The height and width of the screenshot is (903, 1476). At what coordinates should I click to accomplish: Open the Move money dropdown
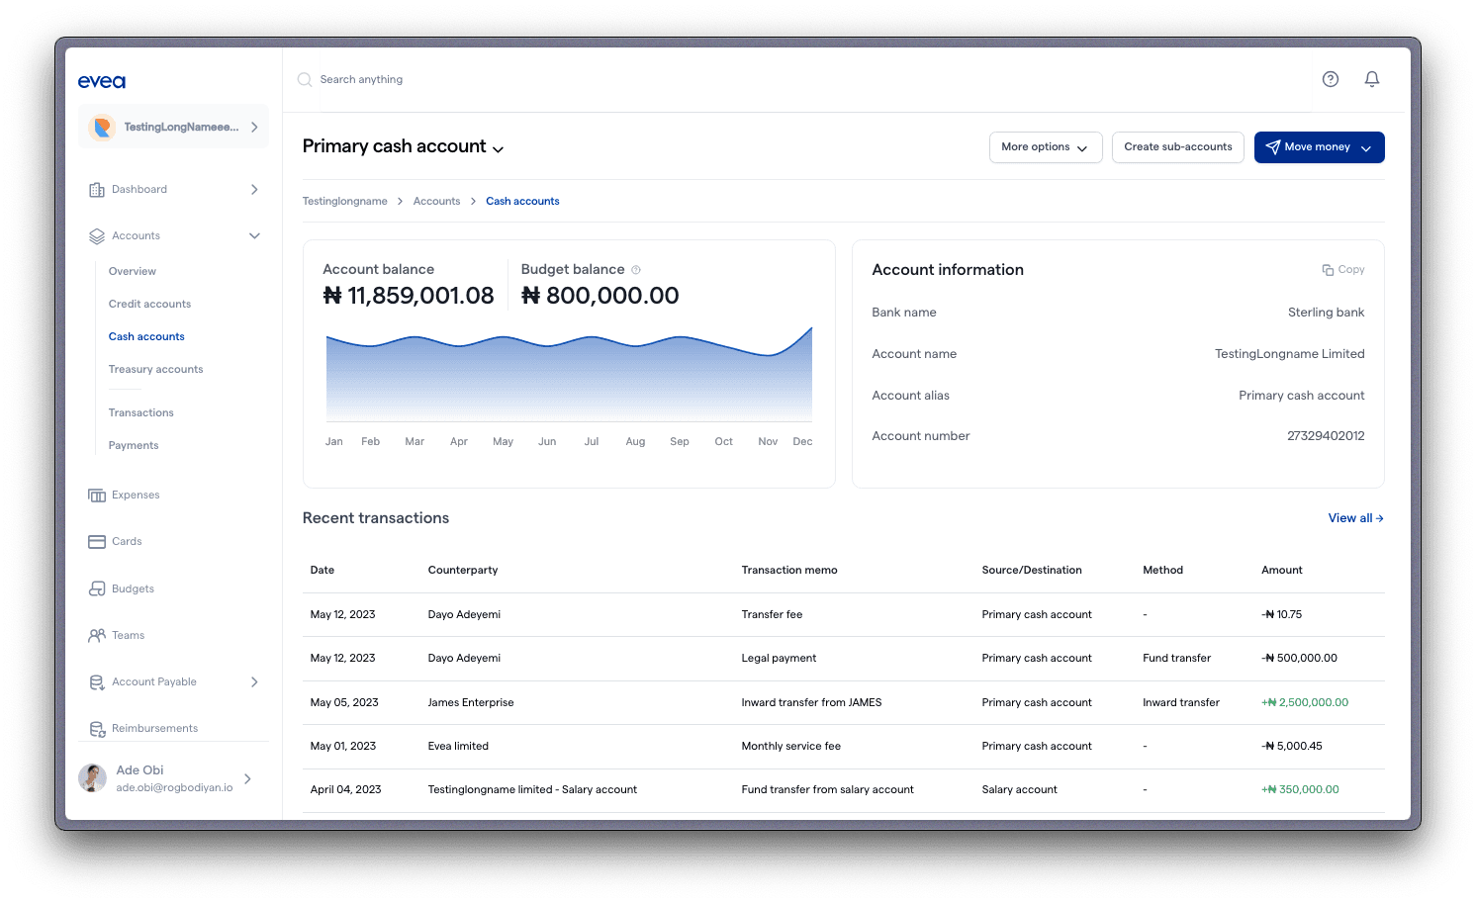click(1319, 146)
